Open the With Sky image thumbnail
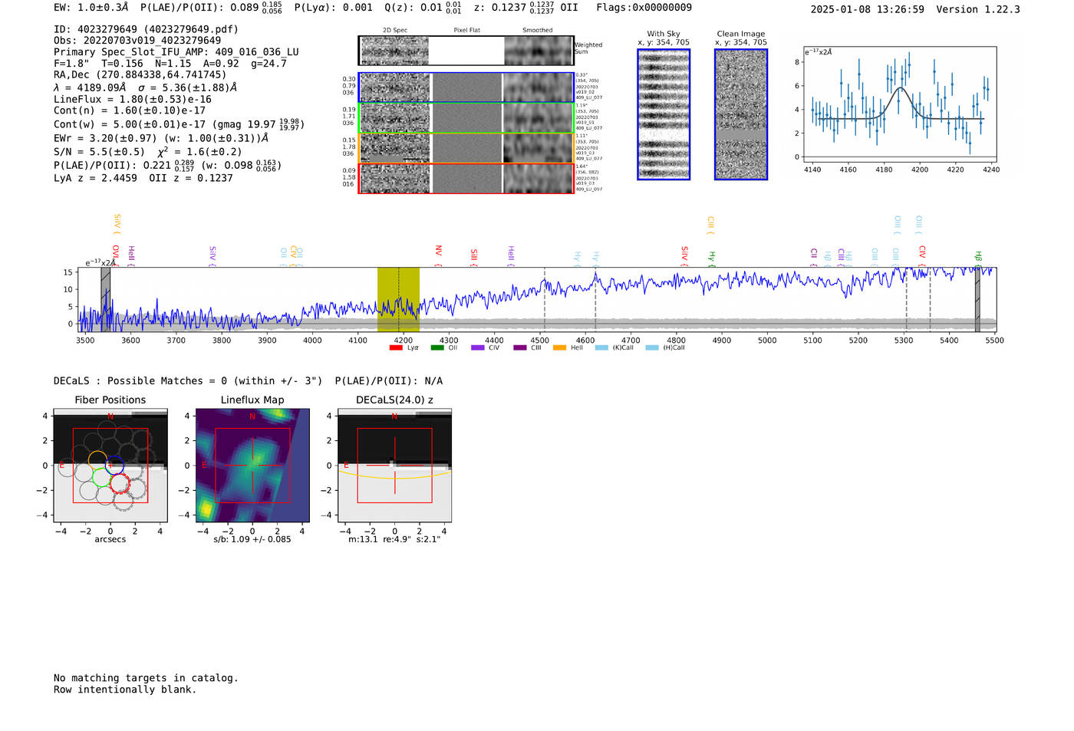1074x731 pixels. coord(664,114)
